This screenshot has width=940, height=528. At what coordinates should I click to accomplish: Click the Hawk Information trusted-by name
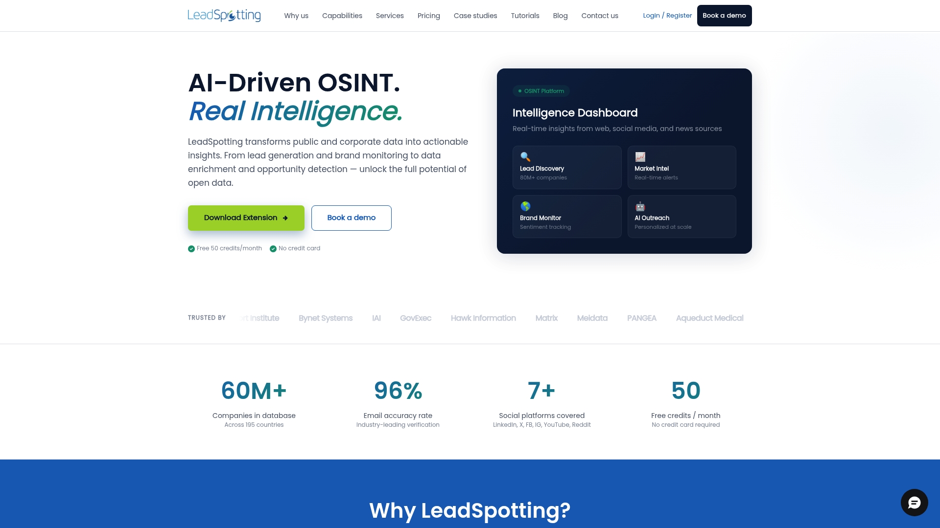pyautogui.click(x=483, y=318)
